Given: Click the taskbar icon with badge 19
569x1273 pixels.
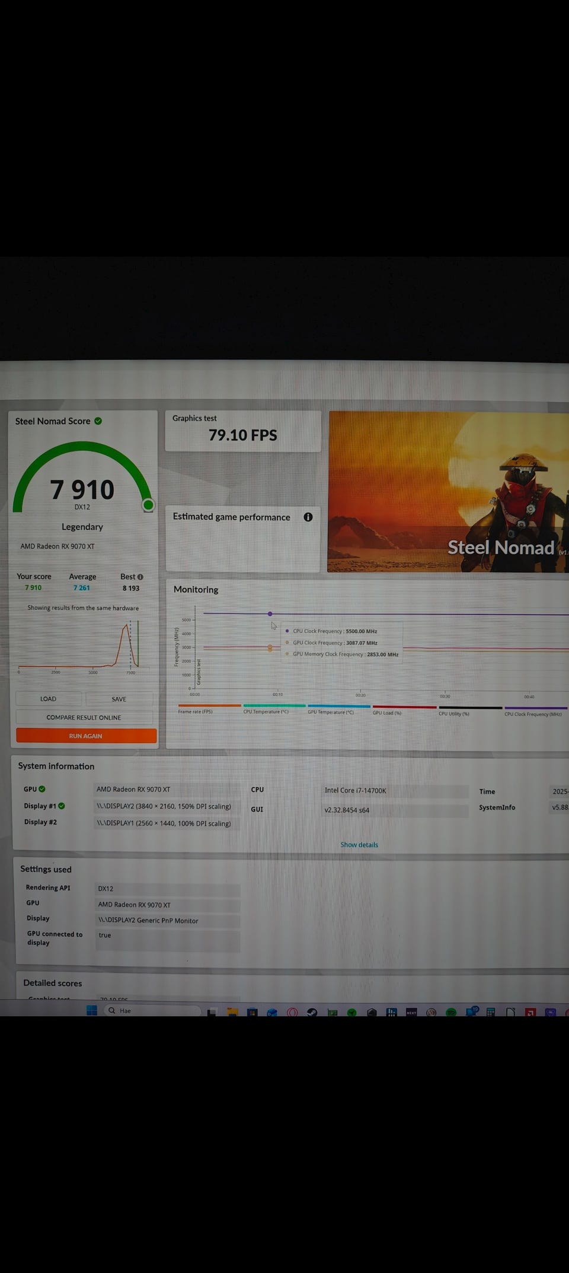Looking at the screenshot, I should [x=472, y=1011].
